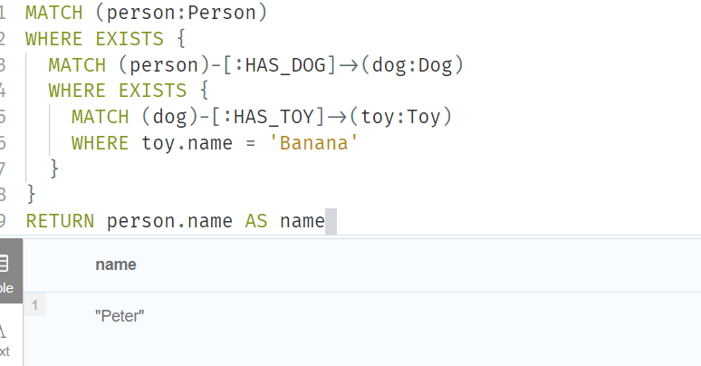Image resolution: width=701 pixels, height=366 pixels.
Task: Click the open brace after second EXISTS
Action: (204, 91)
